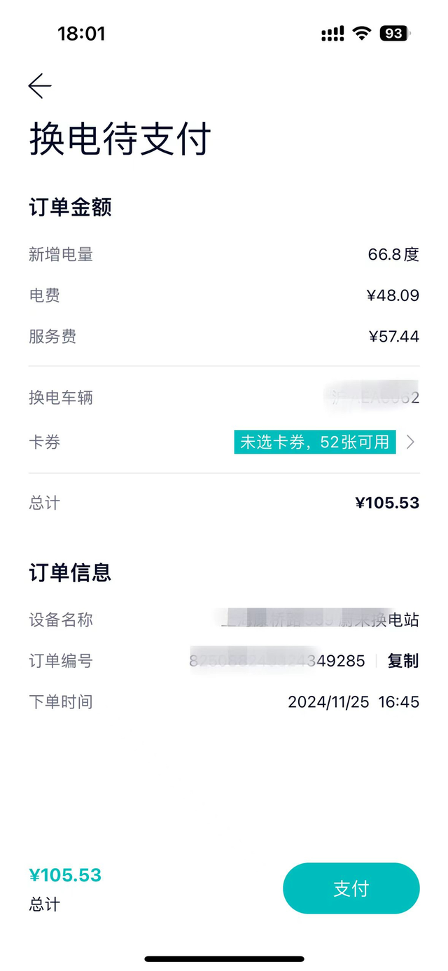Tap the battery level indicator
Viewport: 448px width, 971px height.
pyautogui.click(x=395, y=33)
